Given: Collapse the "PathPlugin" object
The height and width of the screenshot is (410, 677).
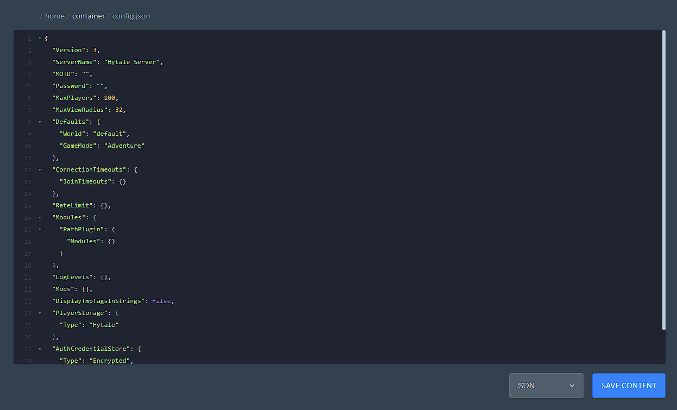Looking at the screenshot, I should (x=39, y=229).
